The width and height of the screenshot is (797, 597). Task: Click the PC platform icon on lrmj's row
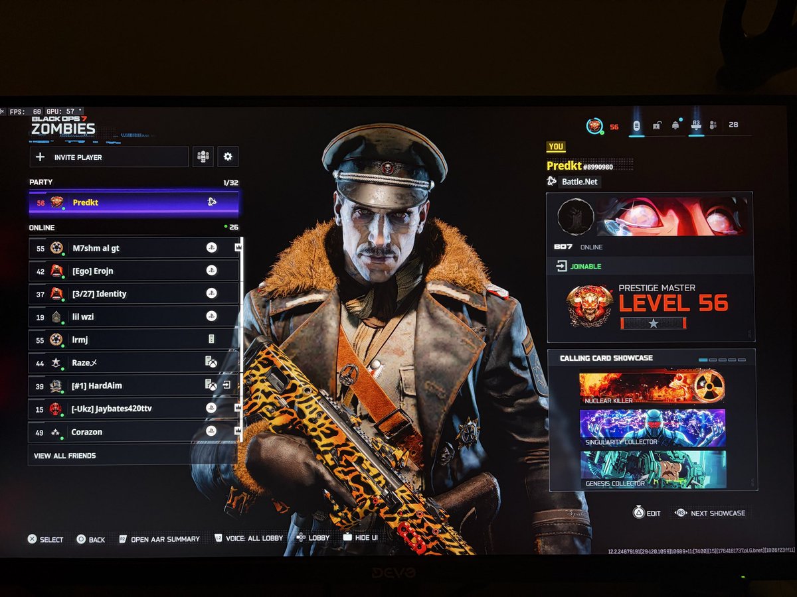211,339
